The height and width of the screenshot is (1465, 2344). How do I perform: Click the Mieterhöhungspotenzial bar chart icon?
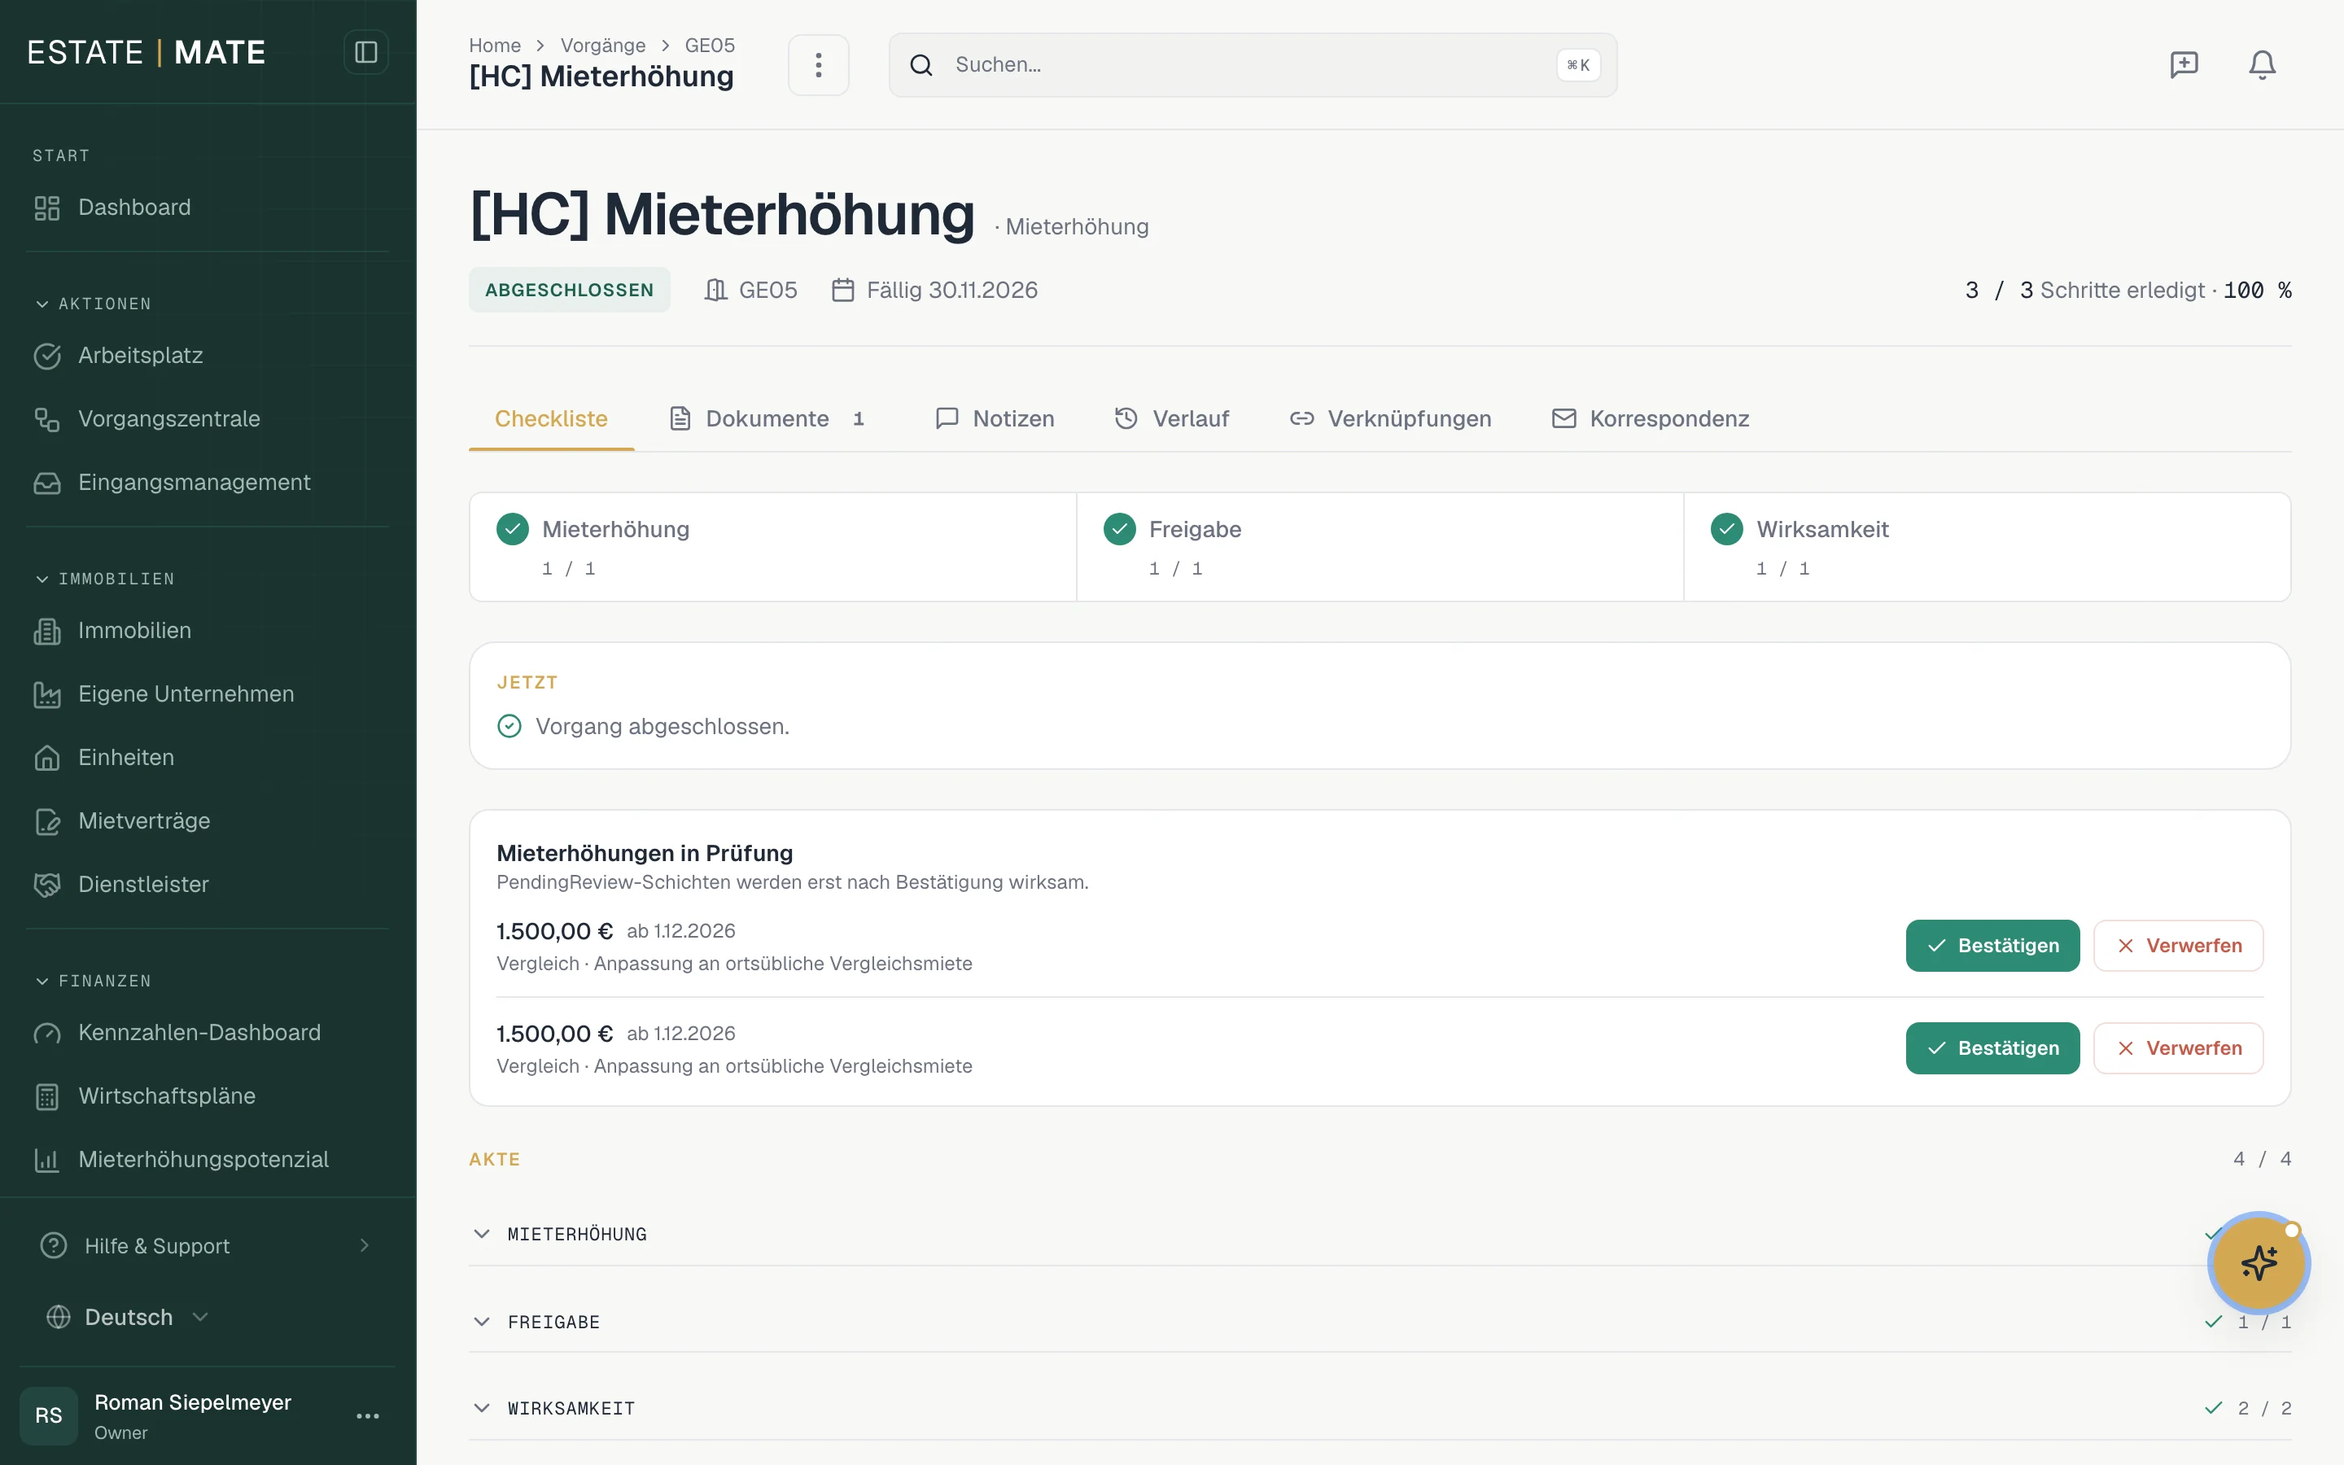[47, 1160]
